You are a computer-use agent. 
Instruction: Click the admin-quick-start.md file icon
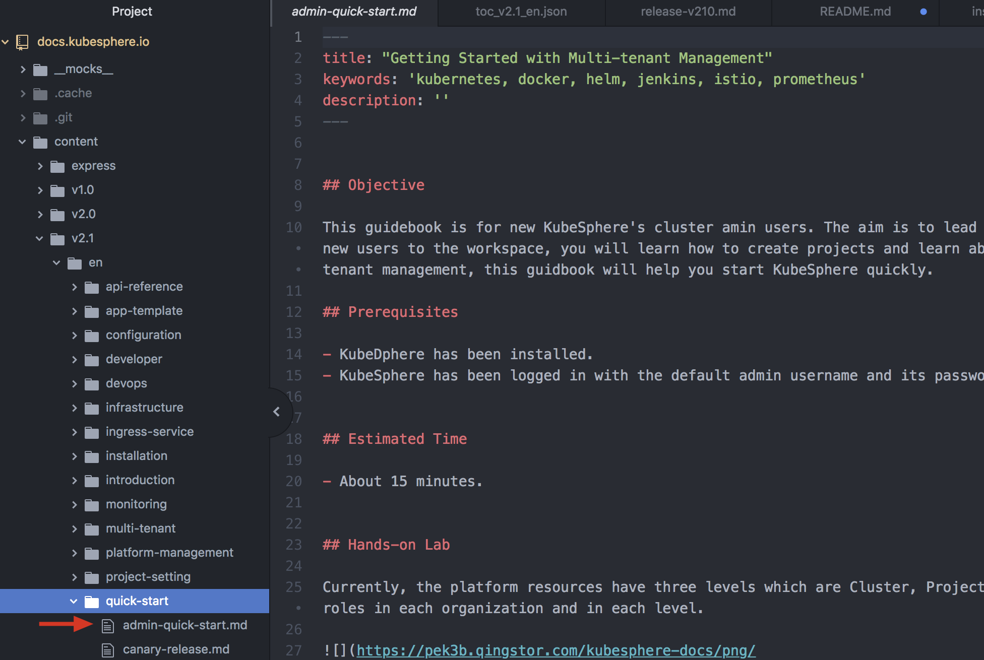point(108,626)
